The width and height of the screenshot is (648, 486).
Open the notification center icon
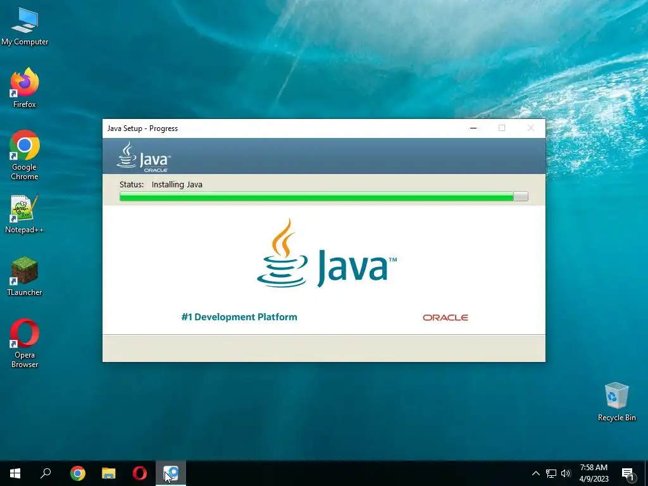(628, 474)
